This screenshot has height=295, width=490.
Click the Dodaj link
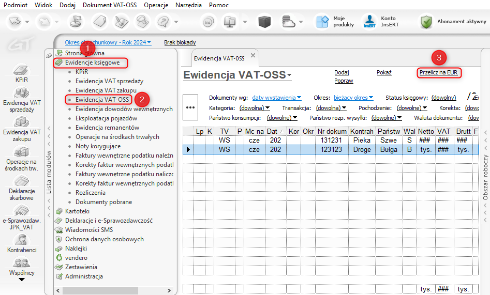[341, 72]
